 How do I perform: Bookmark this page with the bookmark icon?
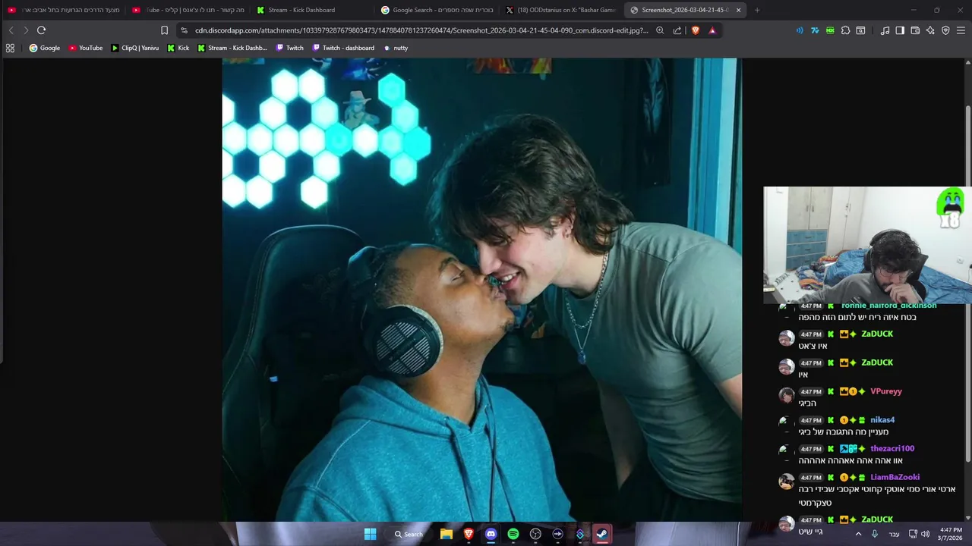point(164,30)
